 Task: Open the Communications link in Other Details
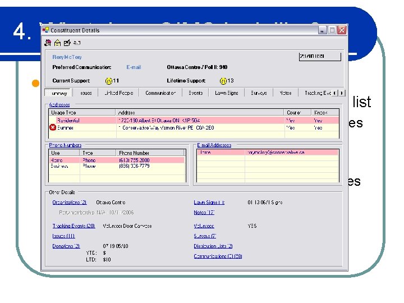pyautogui.click(x=218, y=256)
